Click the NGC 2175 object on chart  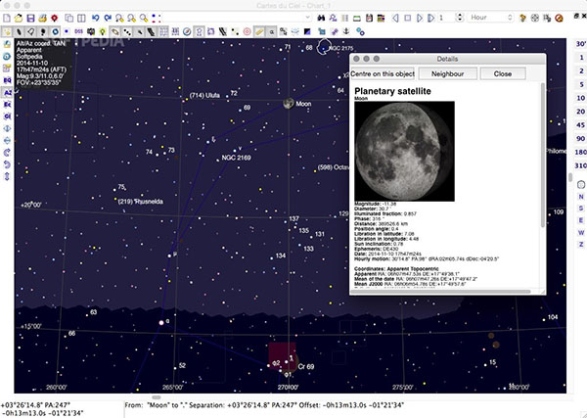324,48
